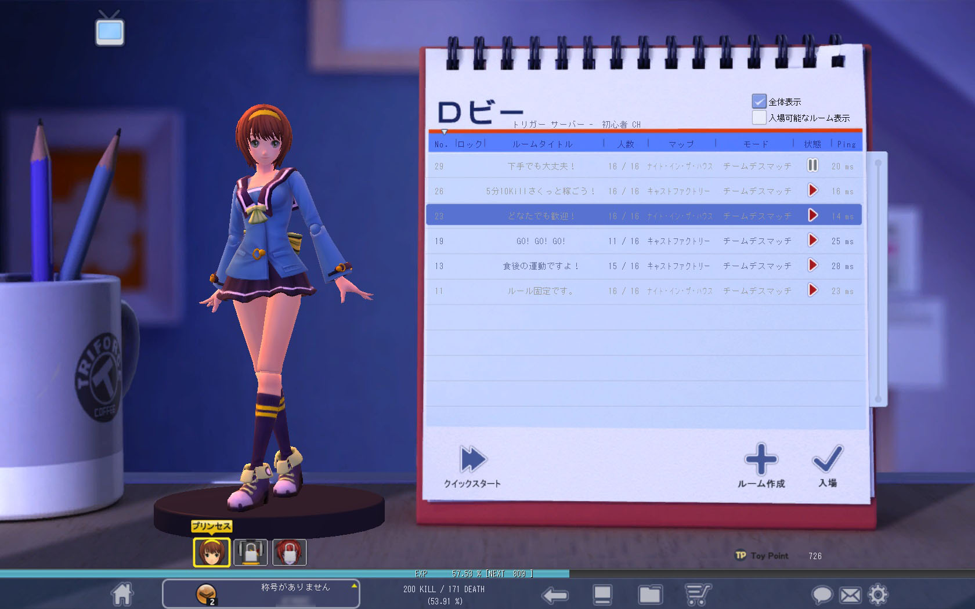Sort by No. column header
The height and width of the screenshot is (609, 975).
pyautogui.click(x=441, y=144)
